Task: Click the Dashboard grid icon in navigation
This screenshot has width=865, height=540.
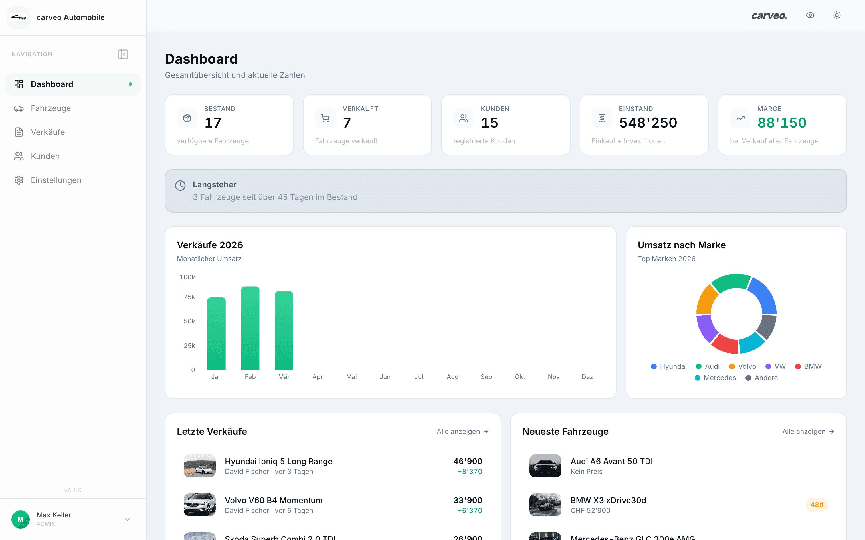Action: (19, 84)
